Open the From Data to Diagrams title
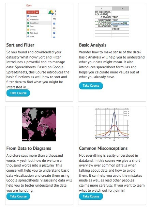 pos(29,148)
